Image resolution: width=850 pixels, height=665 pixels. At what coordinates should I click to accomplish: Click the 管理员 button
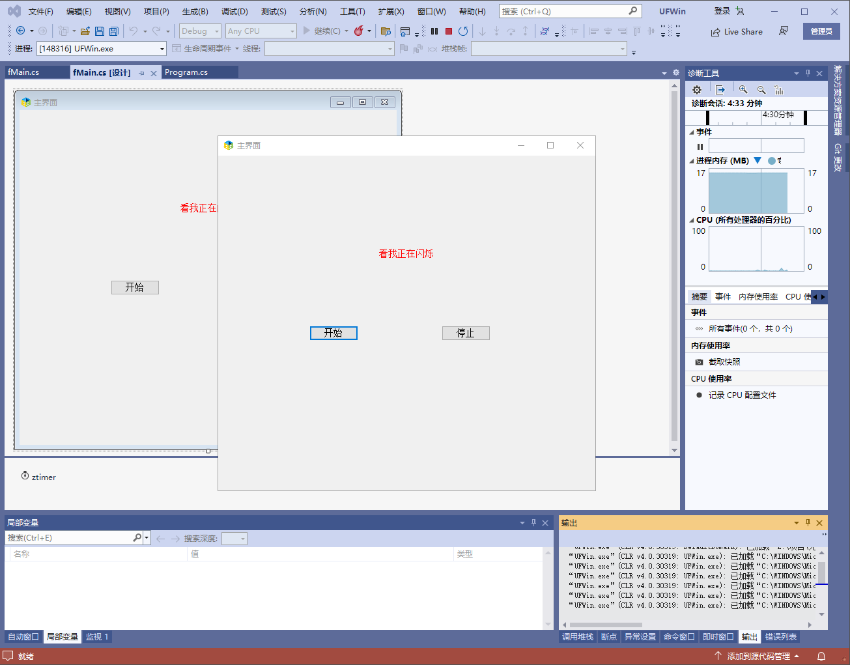coord(821,31)
